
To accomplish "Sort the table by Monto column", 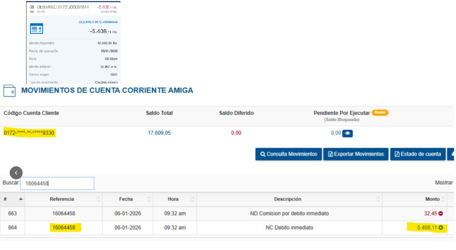I will click(432, 199).
